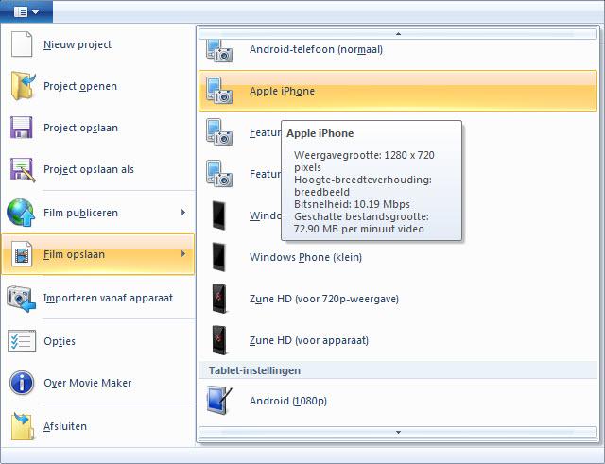Select Zune HD (voor apparaat) preset
605x464 pixels.
pyautogui.click(x=308, y=340)
